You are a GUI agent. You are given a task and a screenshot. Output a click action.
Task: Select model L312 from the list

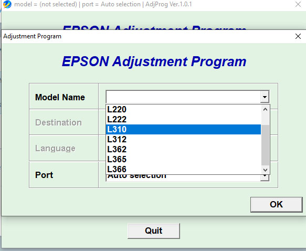[183, 139]
